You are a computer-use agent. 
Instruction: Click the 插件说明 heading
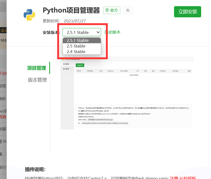point(35,169)
